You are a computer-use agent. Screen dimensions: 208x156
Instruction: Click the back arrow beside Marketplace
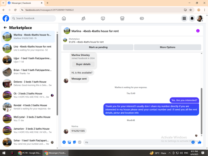[5, 28]
